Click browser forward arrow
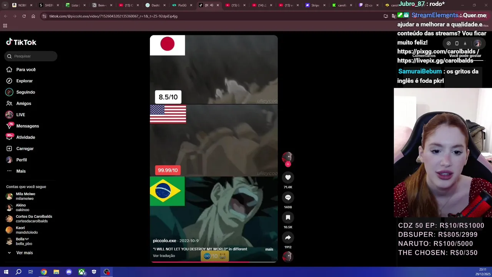The image size is (492, 277). pos(15,16)
